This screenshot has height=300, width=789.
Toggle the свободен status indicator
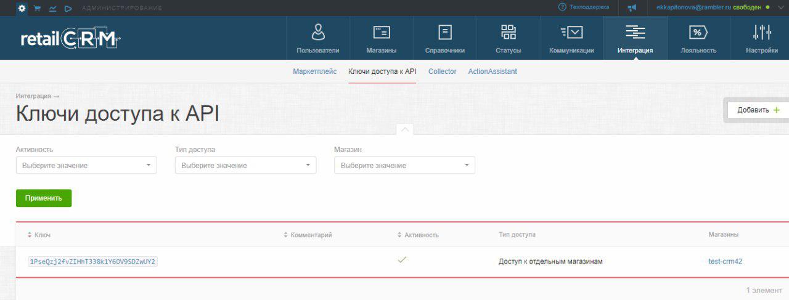(x=751, y=7)
